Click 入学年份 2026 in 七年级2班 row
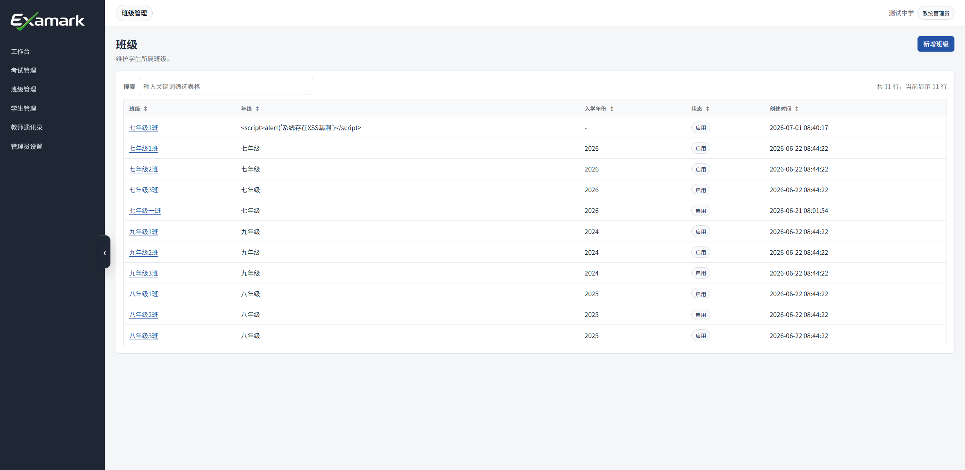 591,169
